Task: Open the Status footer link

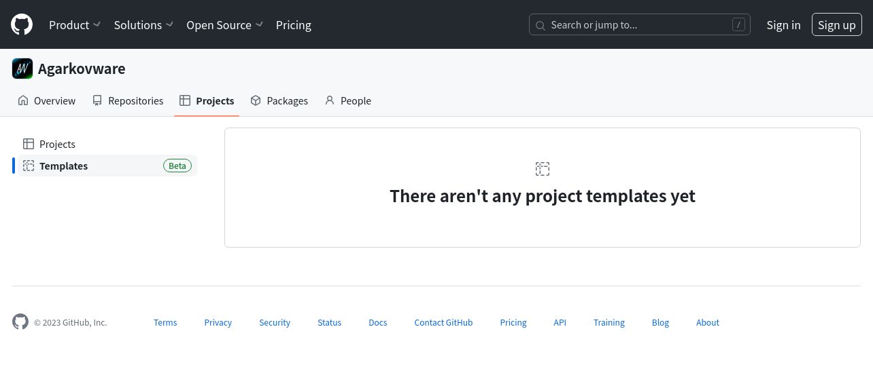Action: [x=329, y=322]
